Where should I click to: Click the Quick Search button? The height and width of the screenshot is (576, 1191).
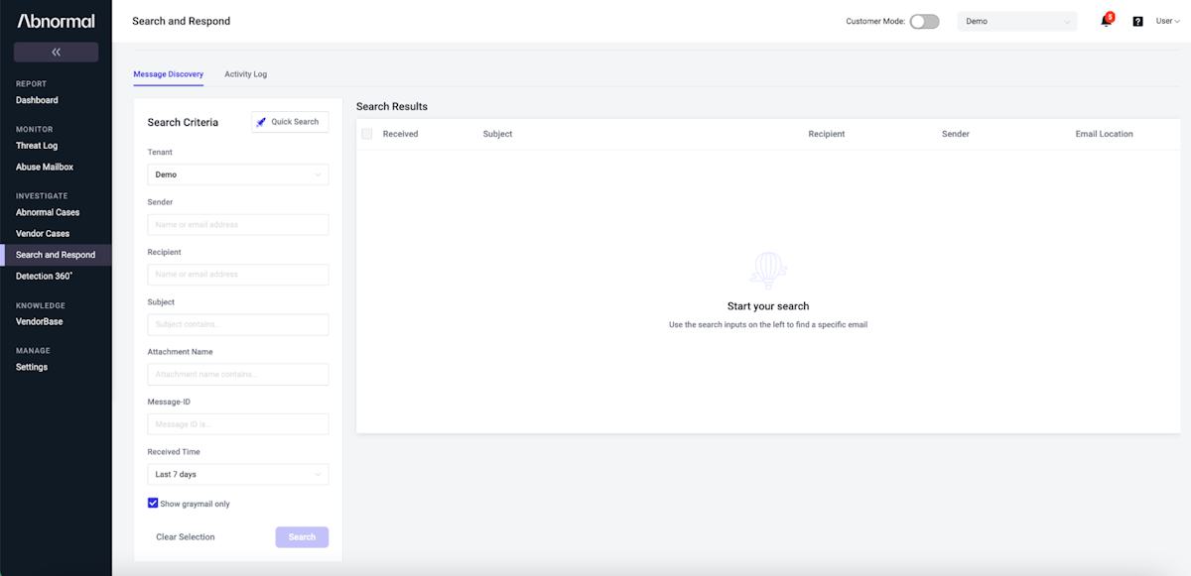(290, 122)
